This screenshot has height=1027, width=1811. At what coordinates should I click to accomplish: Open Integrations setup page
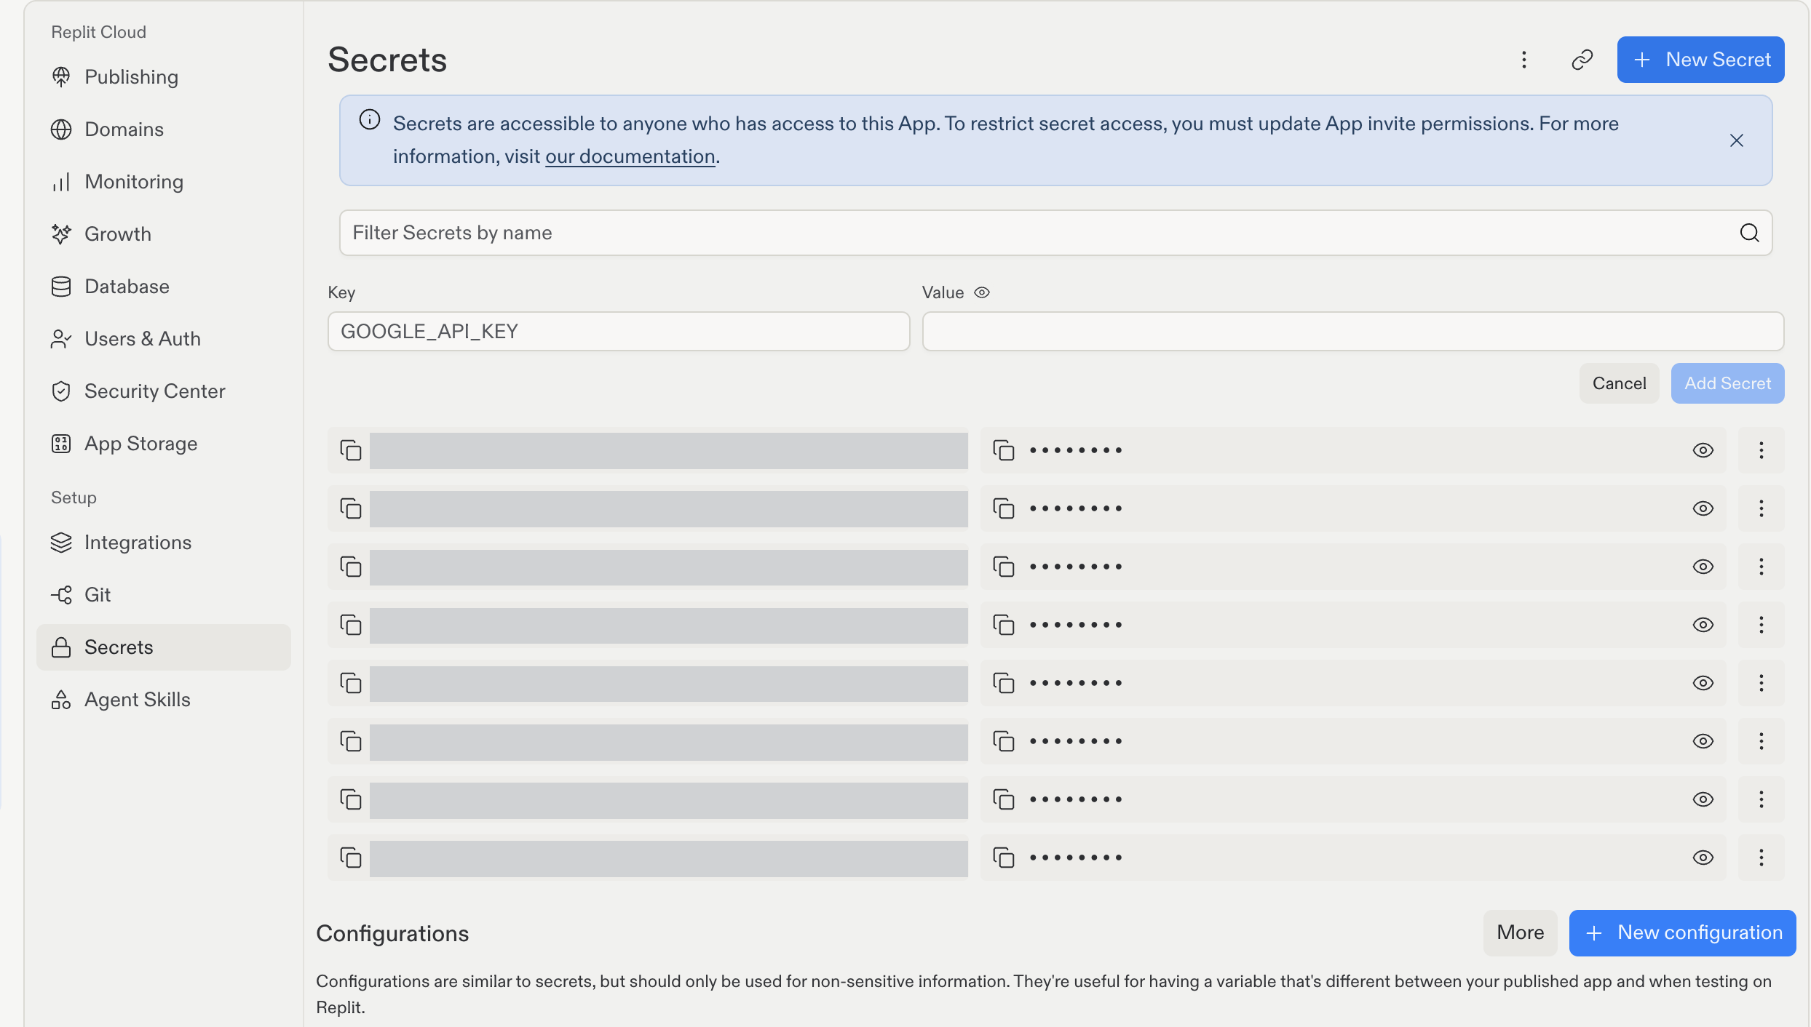(x=164, y=543)
